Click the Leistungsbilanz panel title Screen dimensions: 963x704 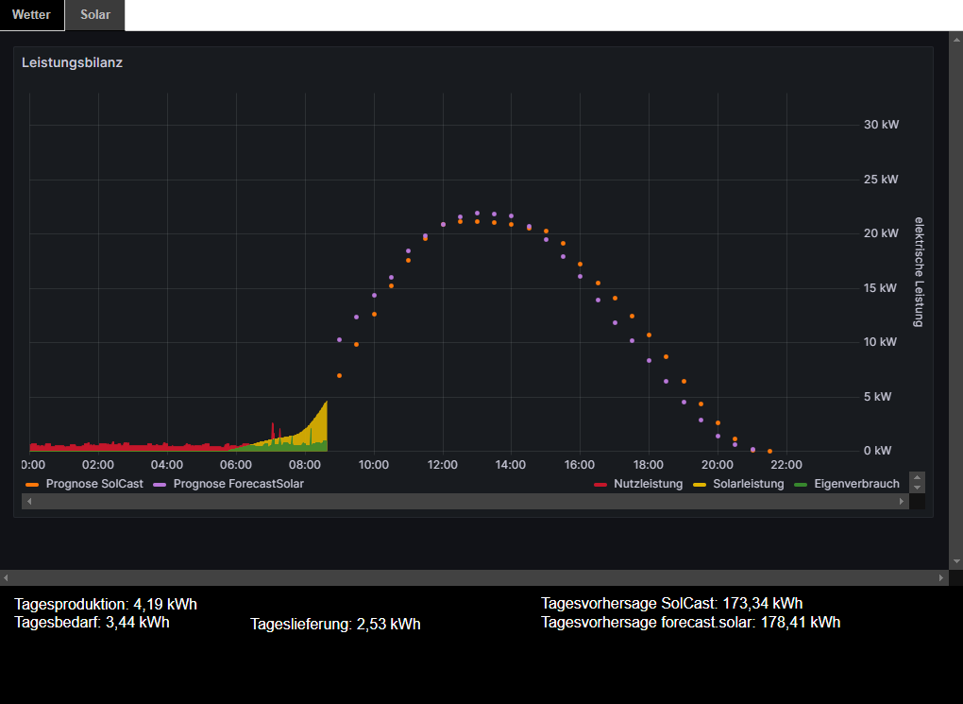click(73, 62)
